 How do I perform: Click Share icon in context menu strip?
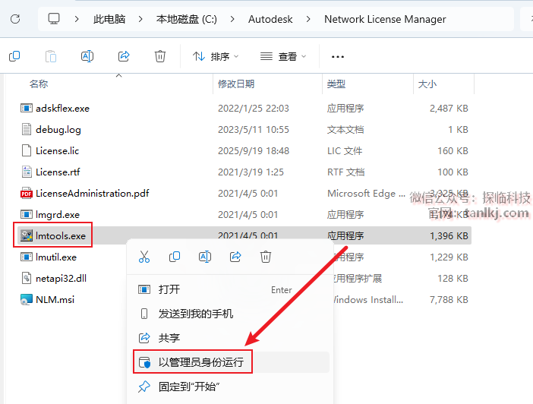pyautogui.click(x=235, y=257)
